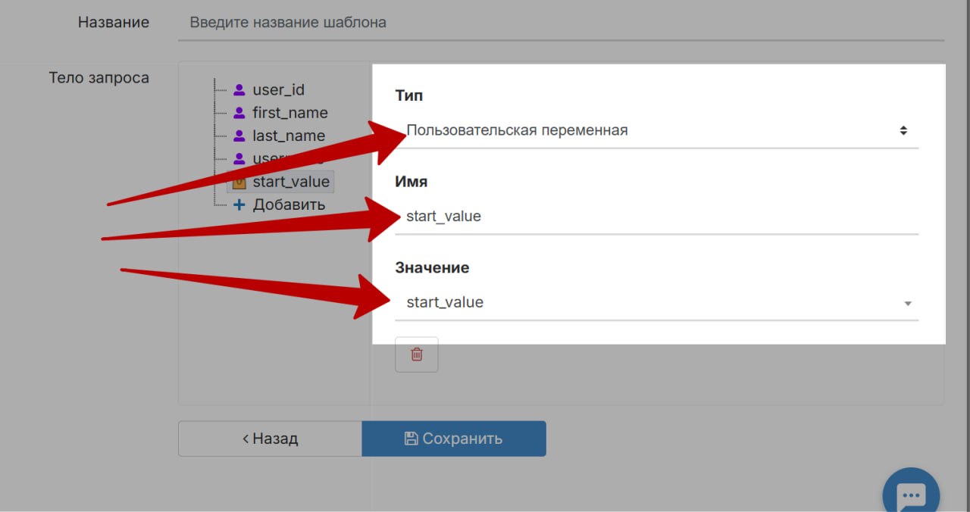The image size is (970, 512).
Task: Expand the Значение dropdown arrow
Action: point(907,303)
